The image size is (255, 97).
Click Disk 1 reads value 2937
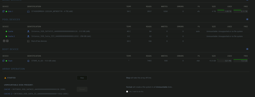(149, 11)
